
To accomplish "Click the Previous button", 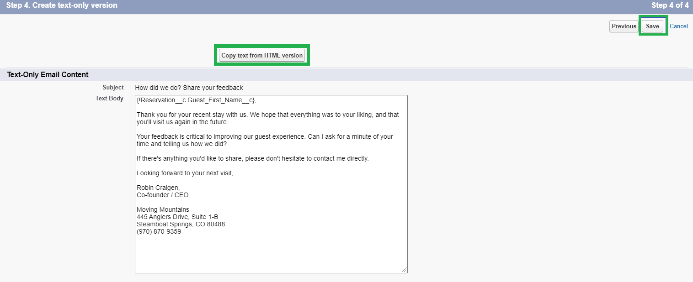I will click(623, 26).
